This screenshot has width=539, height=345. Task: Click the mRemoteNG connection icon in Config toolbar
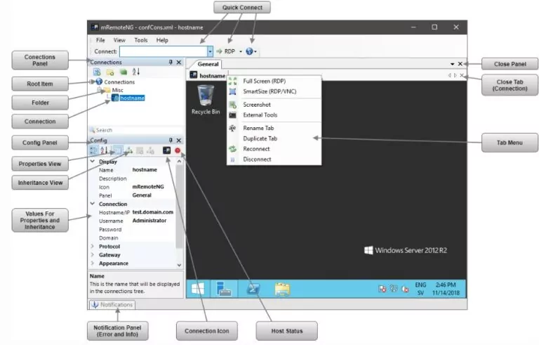pos(166,150)
